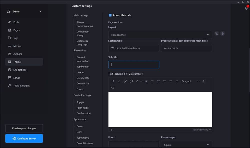Open the notifications bell

click(x=246, y=8)
